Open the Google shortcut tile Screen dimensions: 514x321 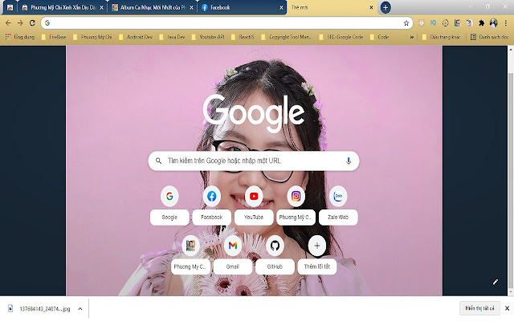click(x=169, y=205)
